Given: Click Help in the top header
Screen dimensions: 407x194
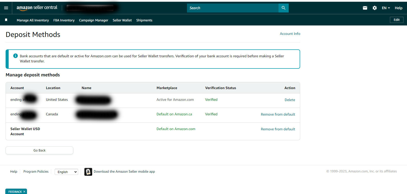Looking at the screenshot, I should pyautogui.click(x=398, y=8).
